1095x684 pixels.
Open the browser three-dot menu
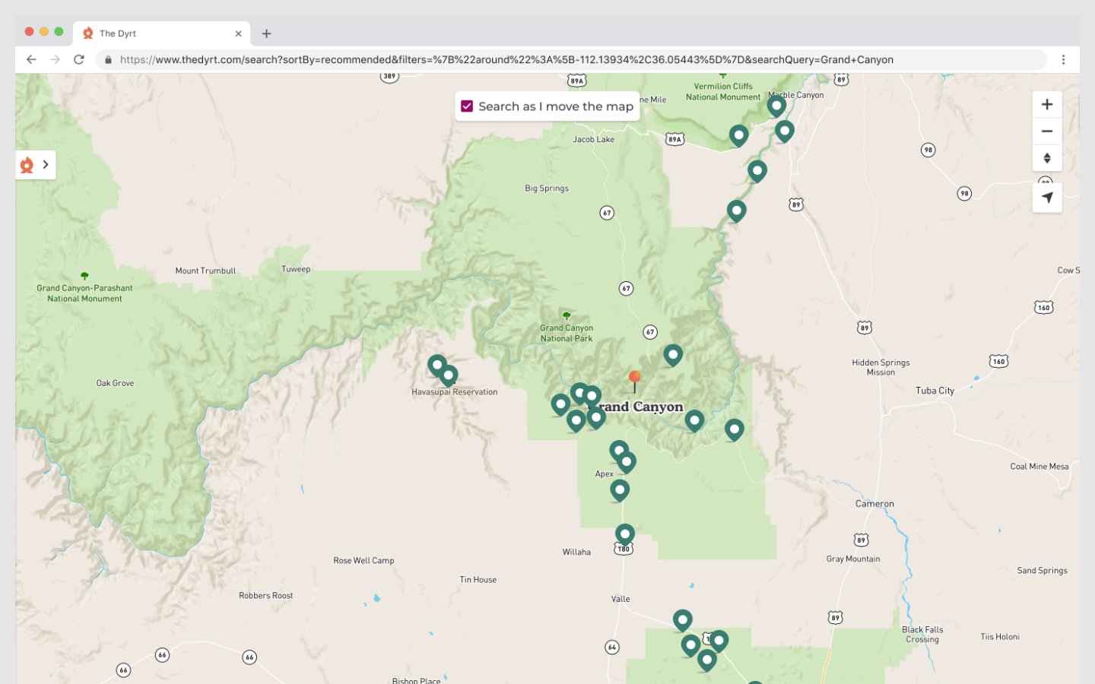click(x=1063, y=59)
